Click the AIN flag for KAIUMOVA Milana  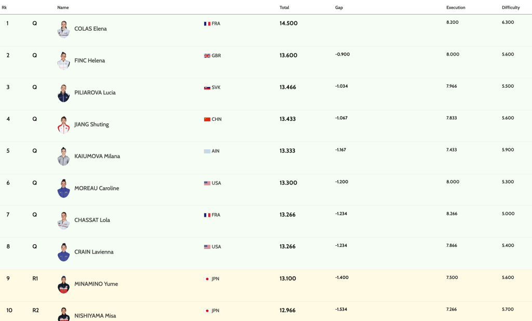click(207, 151)
